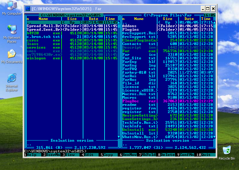This screenshot has width=239, height=170.
Task: Click left panel scroll down arrow
Action: (x=119, y=137)
